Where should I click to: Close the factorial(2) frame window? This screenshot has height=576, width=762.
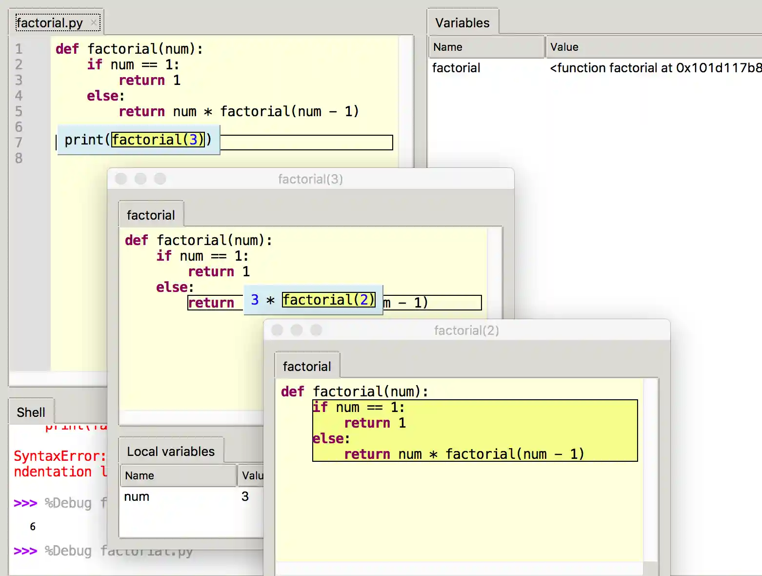point(277,330)
